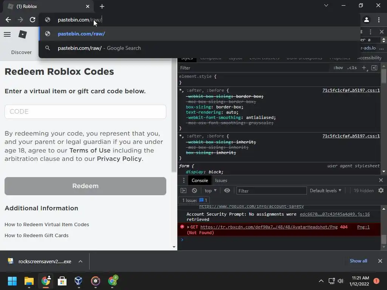Viewport: 387px width, 290px height.
Task: Click Show all downloads
Action: tap(358, 261)
